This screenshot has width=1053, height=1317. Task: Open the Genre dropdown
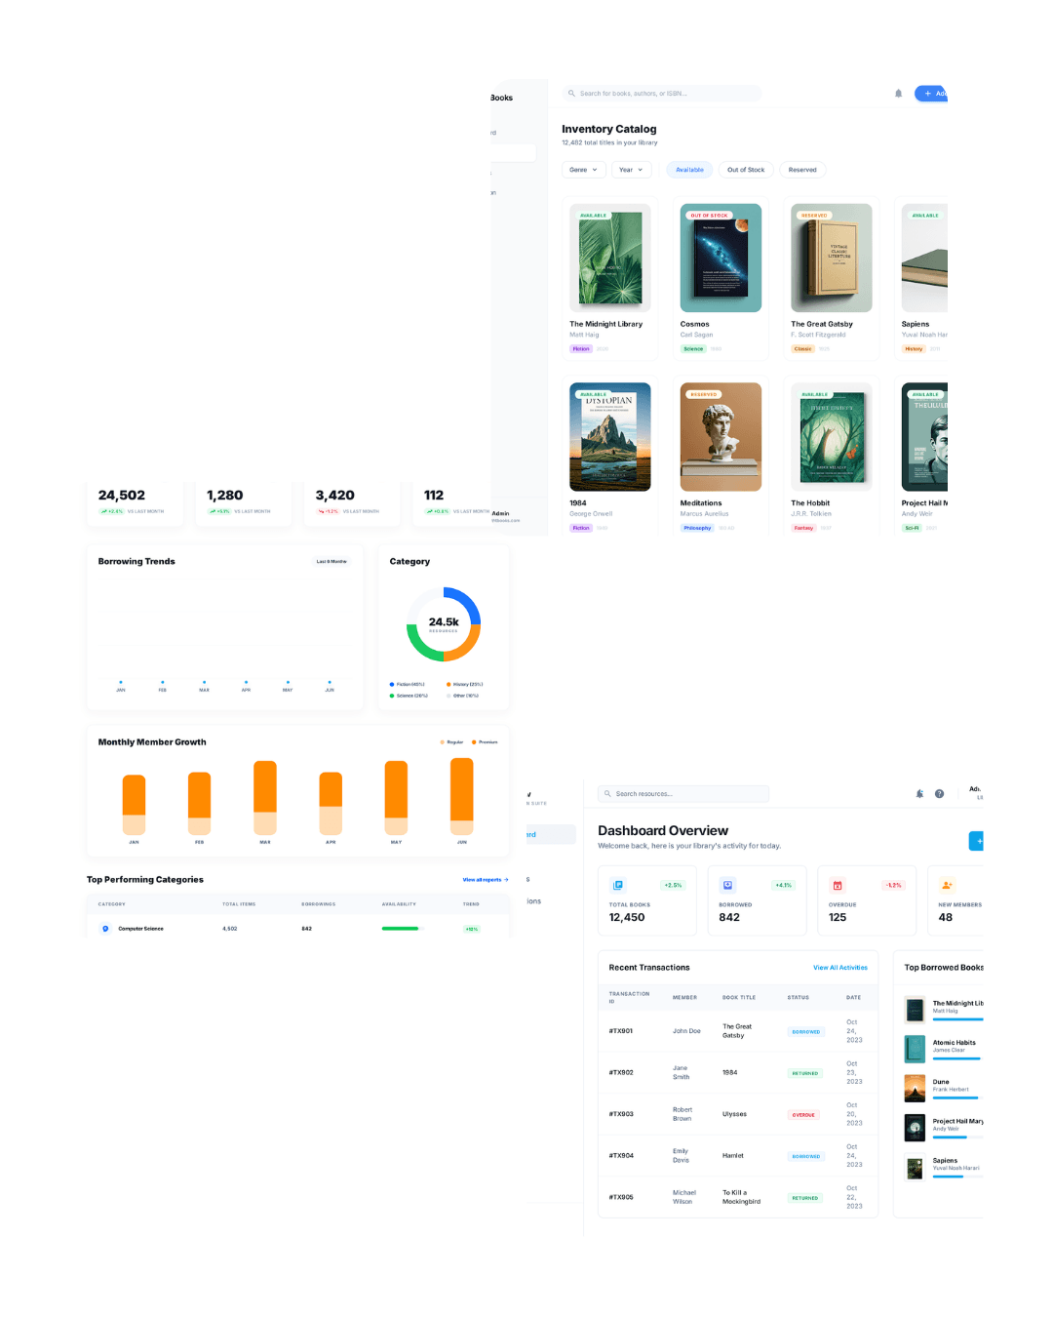[x=583, y=170]
